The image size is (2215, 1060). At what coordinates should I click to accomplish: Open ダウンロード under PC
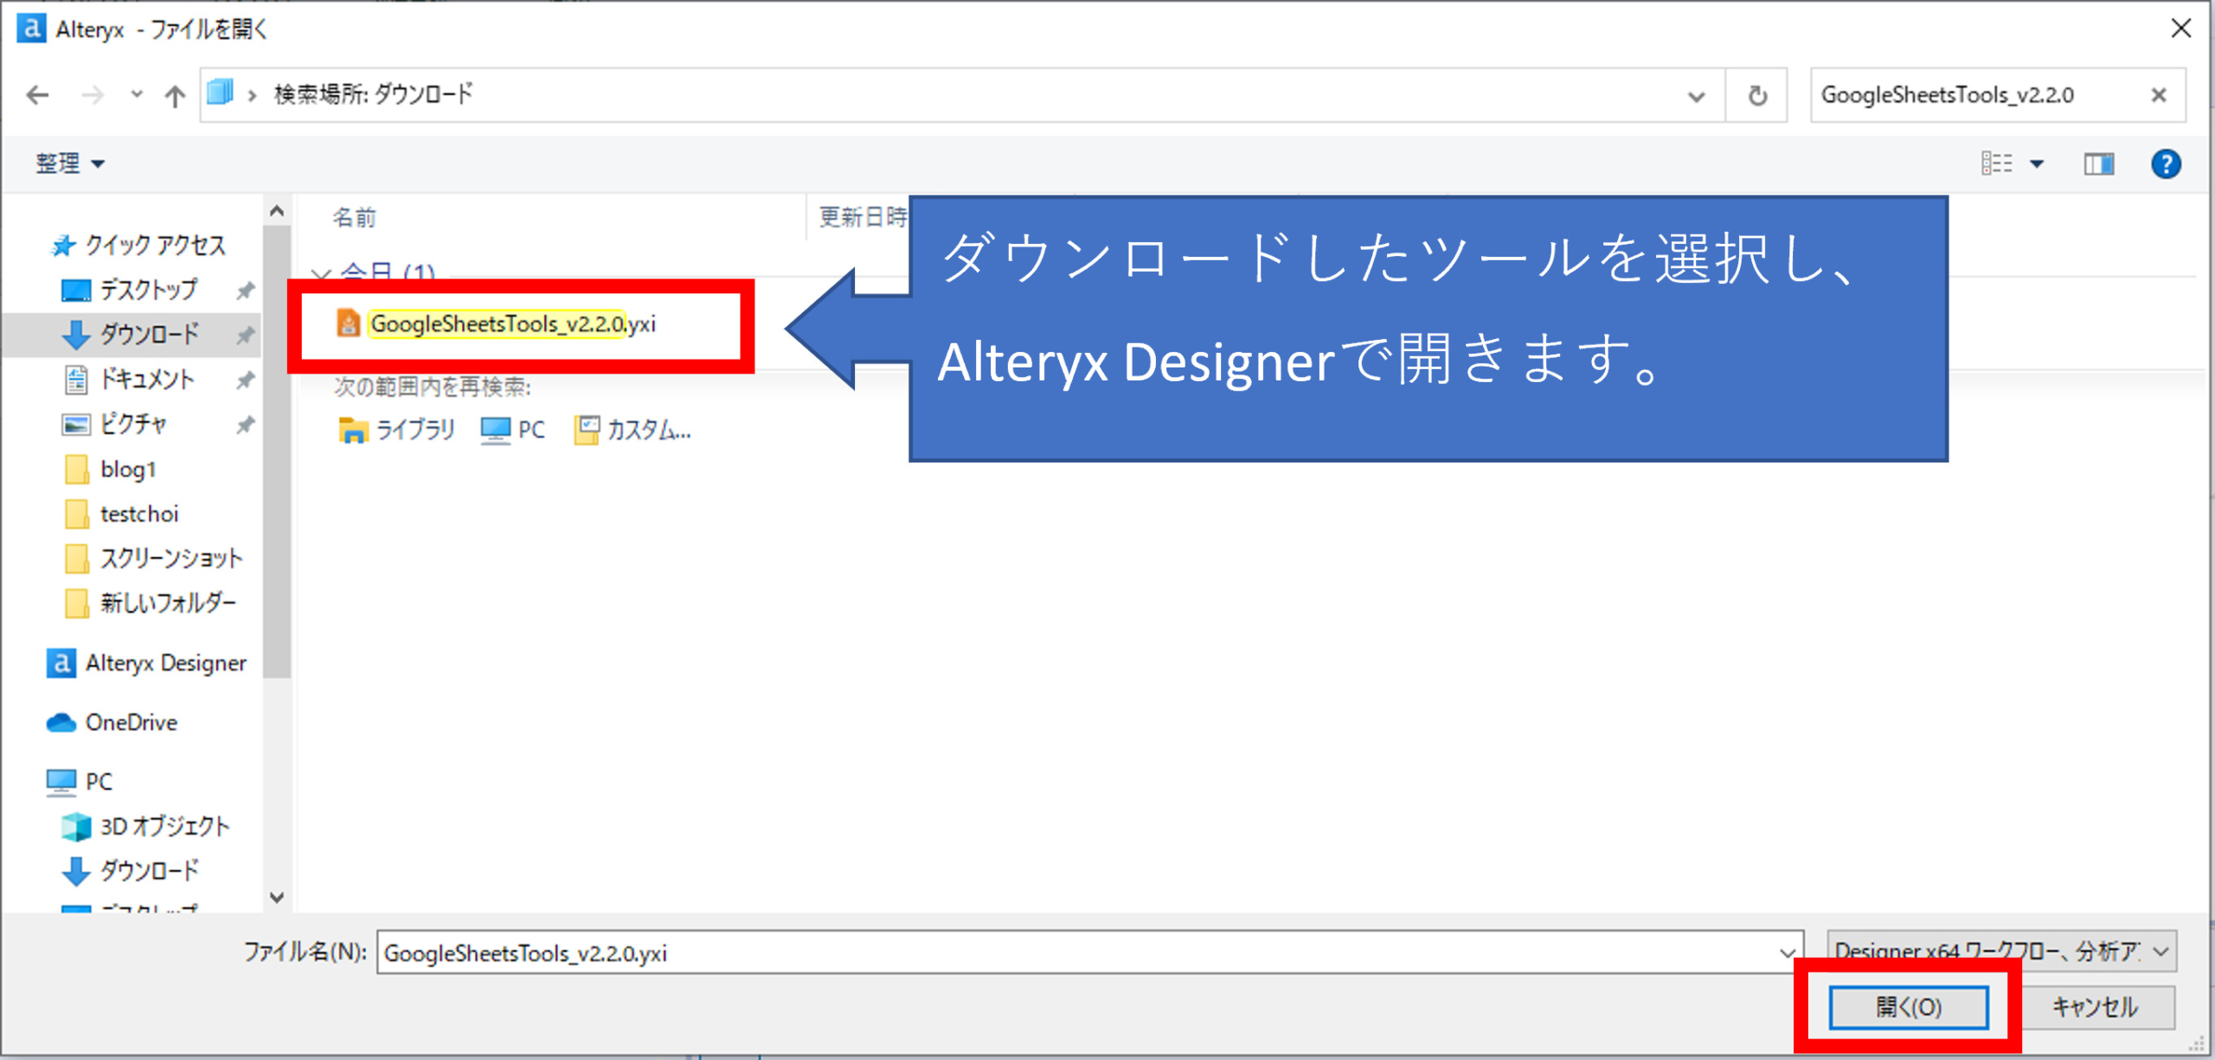pyautogui.click(x=132, y=870)
